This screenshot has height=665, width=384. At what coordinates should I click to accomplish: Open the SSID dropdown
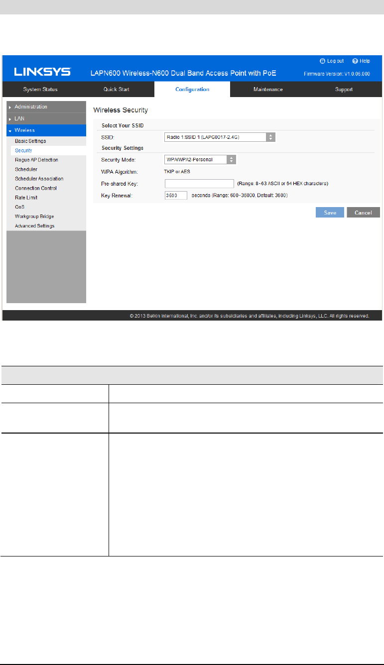[x=220, y=137]
